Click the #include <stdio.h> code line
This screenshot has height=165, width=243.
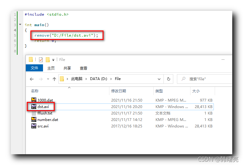click(x=46, y=14)
